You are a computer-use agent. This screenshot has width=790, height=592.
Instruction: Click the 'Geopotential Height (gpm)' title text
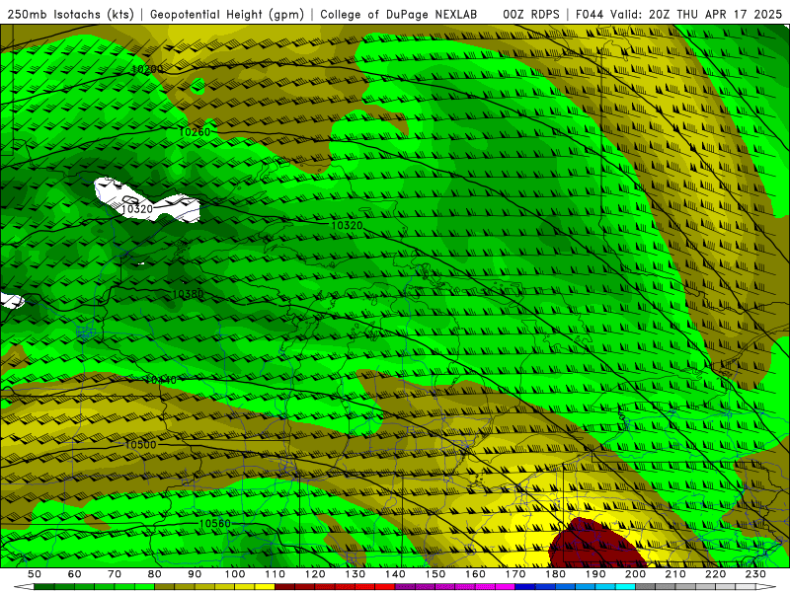[227, 15]
